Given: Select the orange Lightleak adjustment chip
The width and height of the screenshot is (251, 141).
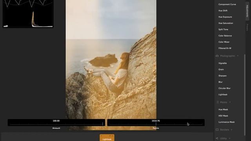Looking at the screenshot, I should (x=107, y=137).
